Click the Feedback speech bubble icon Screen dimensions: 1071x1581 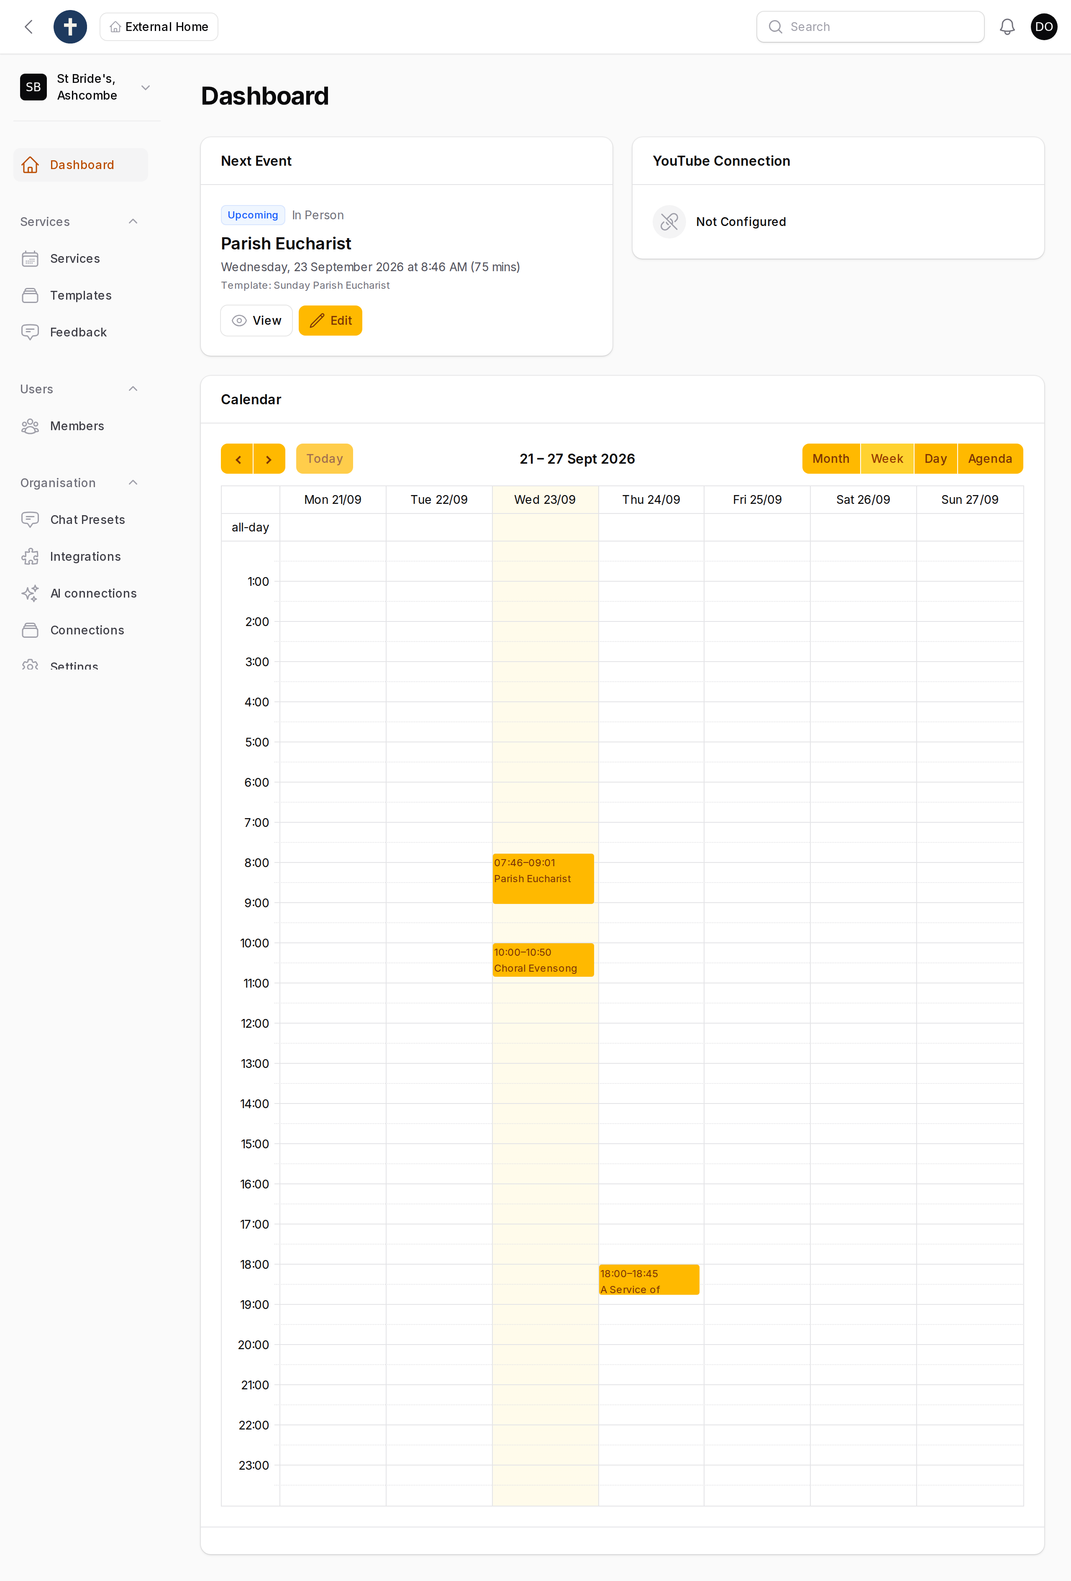[30, 332]
